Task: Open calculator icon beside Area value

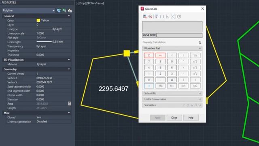Action: [x=69, y=104]
